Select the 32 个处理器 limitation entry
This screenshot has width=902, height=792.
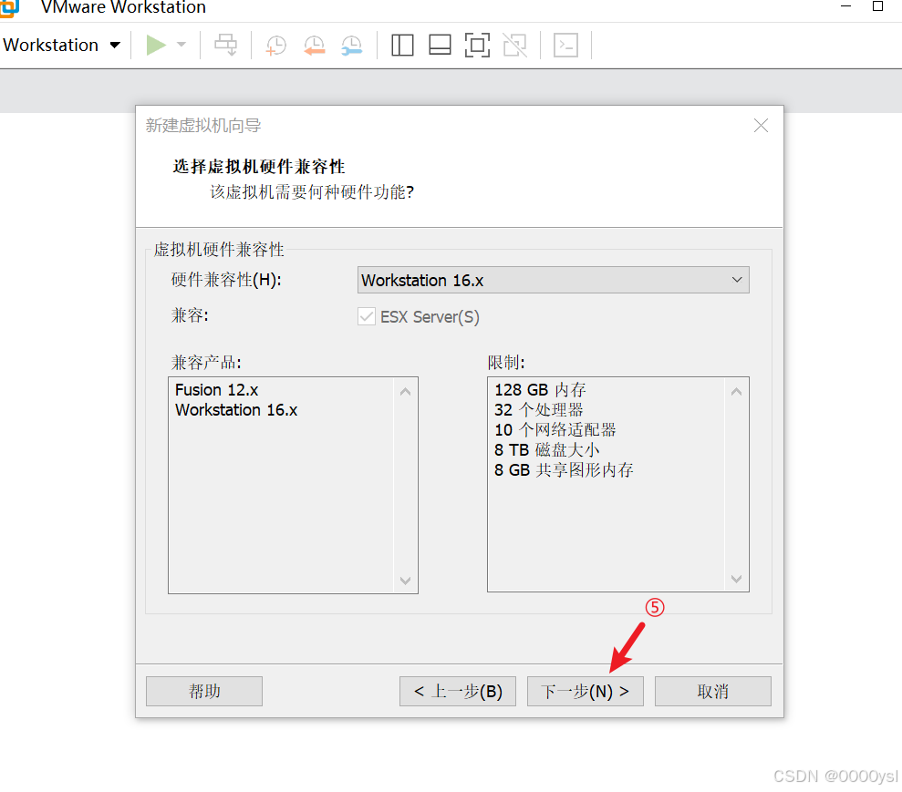click(538, 410)
